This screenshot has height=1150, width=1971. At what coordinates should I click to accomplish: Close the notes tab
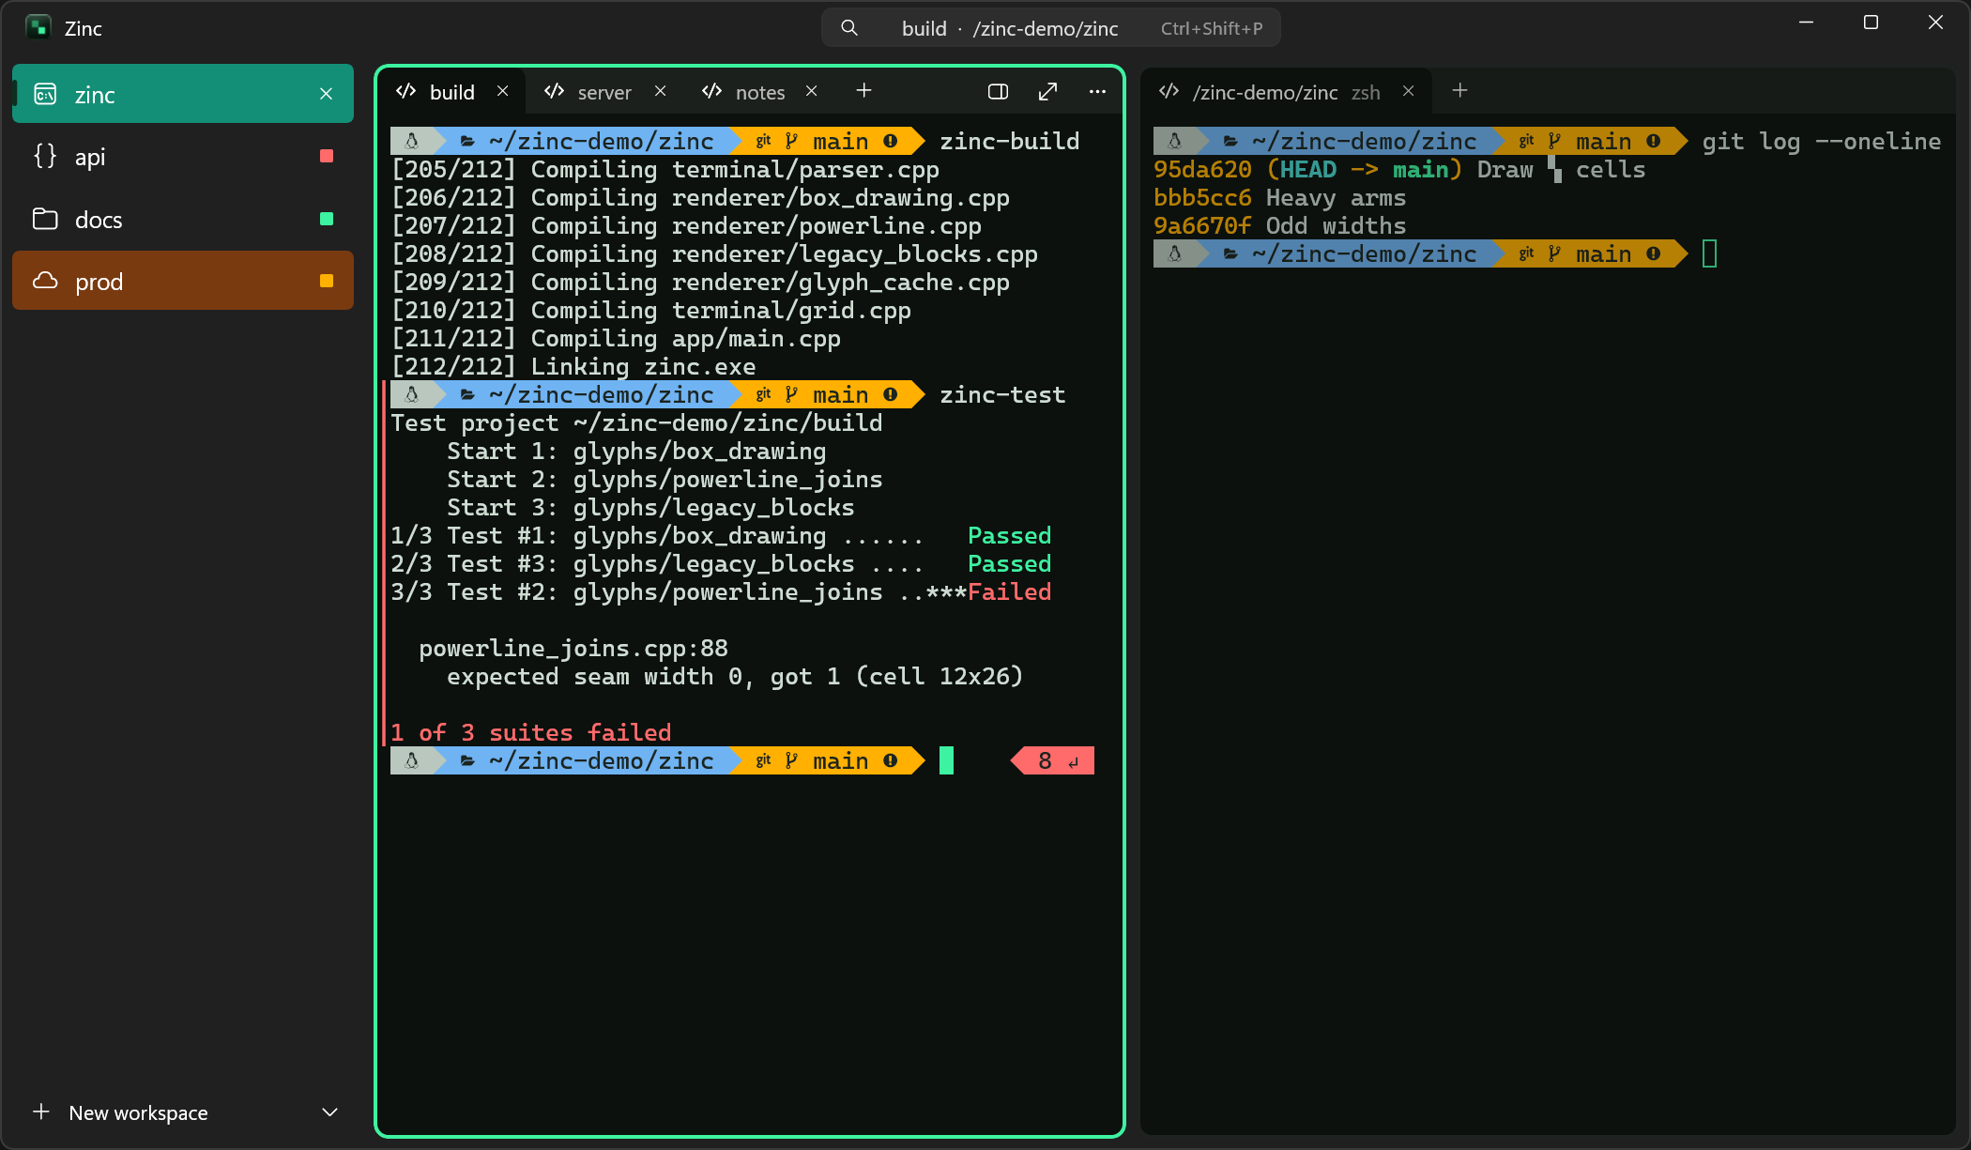pyautogui.click(x=812, y=91)
